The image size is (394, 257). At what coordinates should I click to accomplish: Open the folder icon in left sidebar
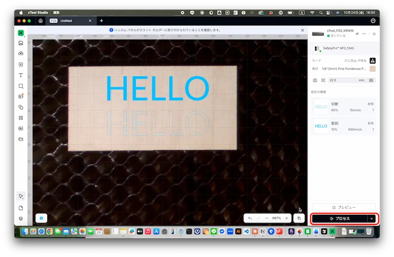21,139
